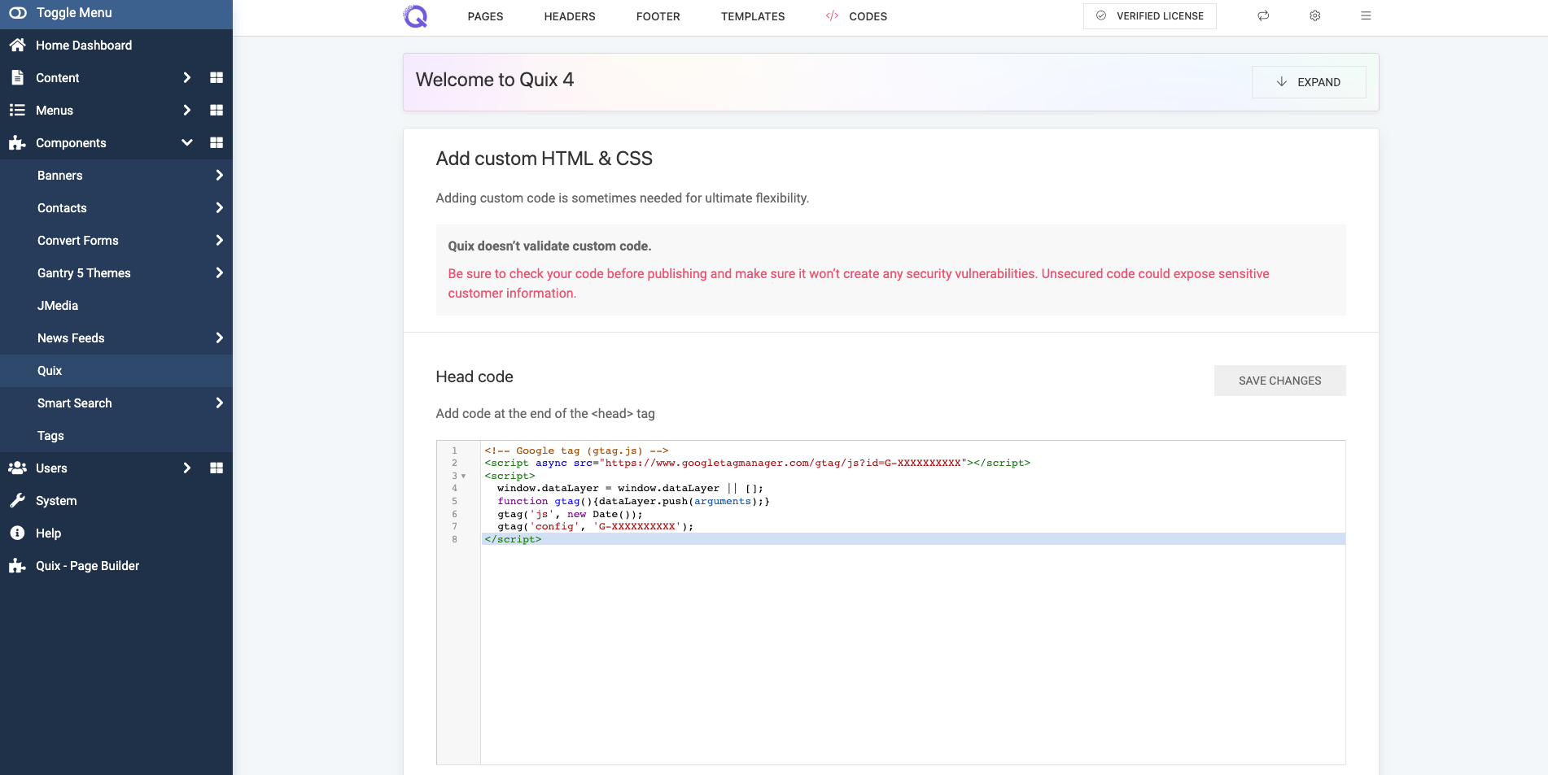The image size is (1548, 775).
Task: Click SAVE CHANGES button
Action: click(x=1279, y=381)
